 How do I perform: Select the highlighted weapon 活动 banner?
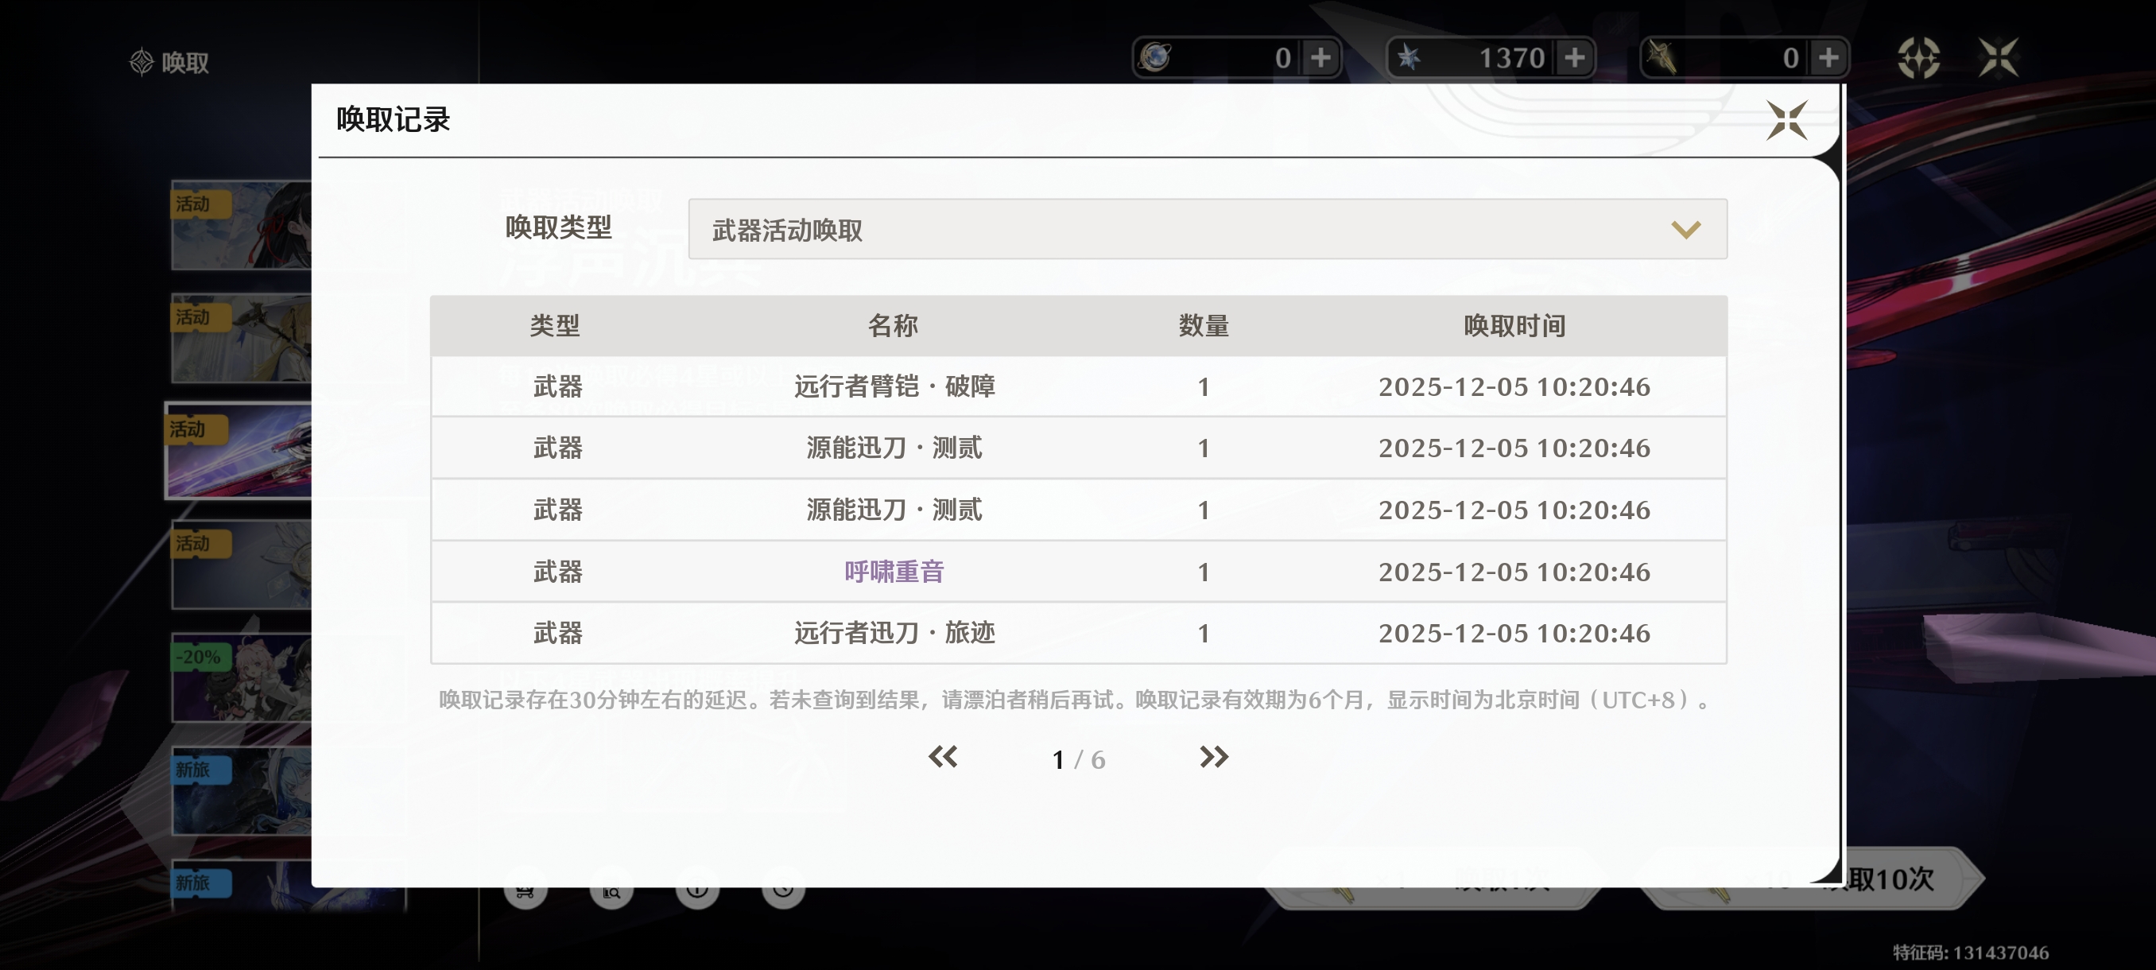click(x=239, y=451)
